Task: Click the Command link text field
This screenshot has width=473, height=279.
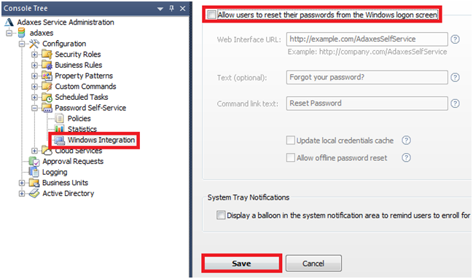Action: click(367, 103)
